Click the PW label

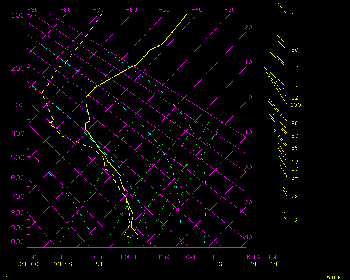point(273,257)
